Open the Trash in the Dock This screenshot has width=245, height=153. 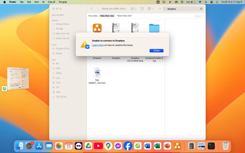point(226,146)
